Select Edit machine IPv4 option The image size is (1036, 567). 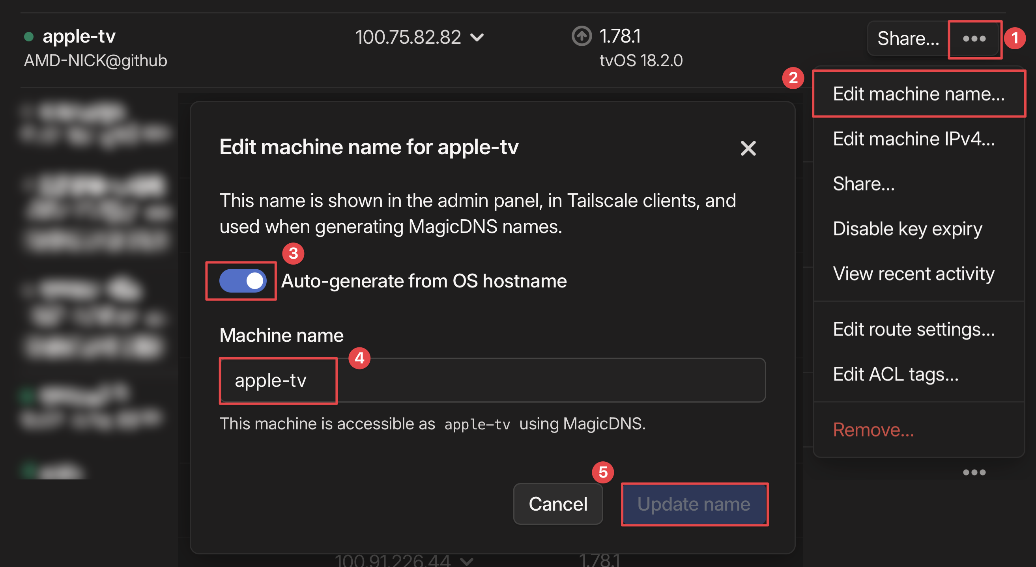(x=913, y=139)
